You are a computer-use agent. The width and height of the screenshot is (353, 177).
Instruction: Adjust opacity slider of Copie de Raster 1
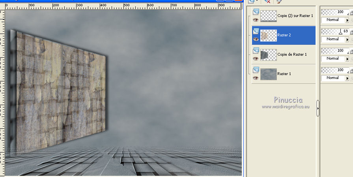[x=335, y=51]
